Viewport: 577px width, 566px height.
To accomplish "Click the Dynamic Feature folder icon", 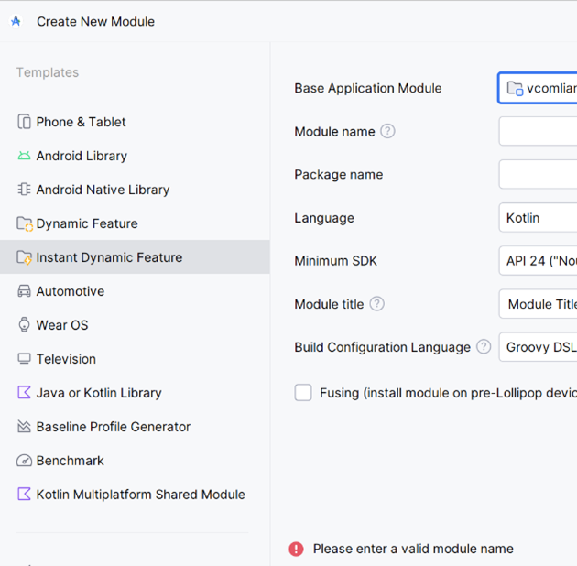I will pyautogui.click(x=25, y=223).
